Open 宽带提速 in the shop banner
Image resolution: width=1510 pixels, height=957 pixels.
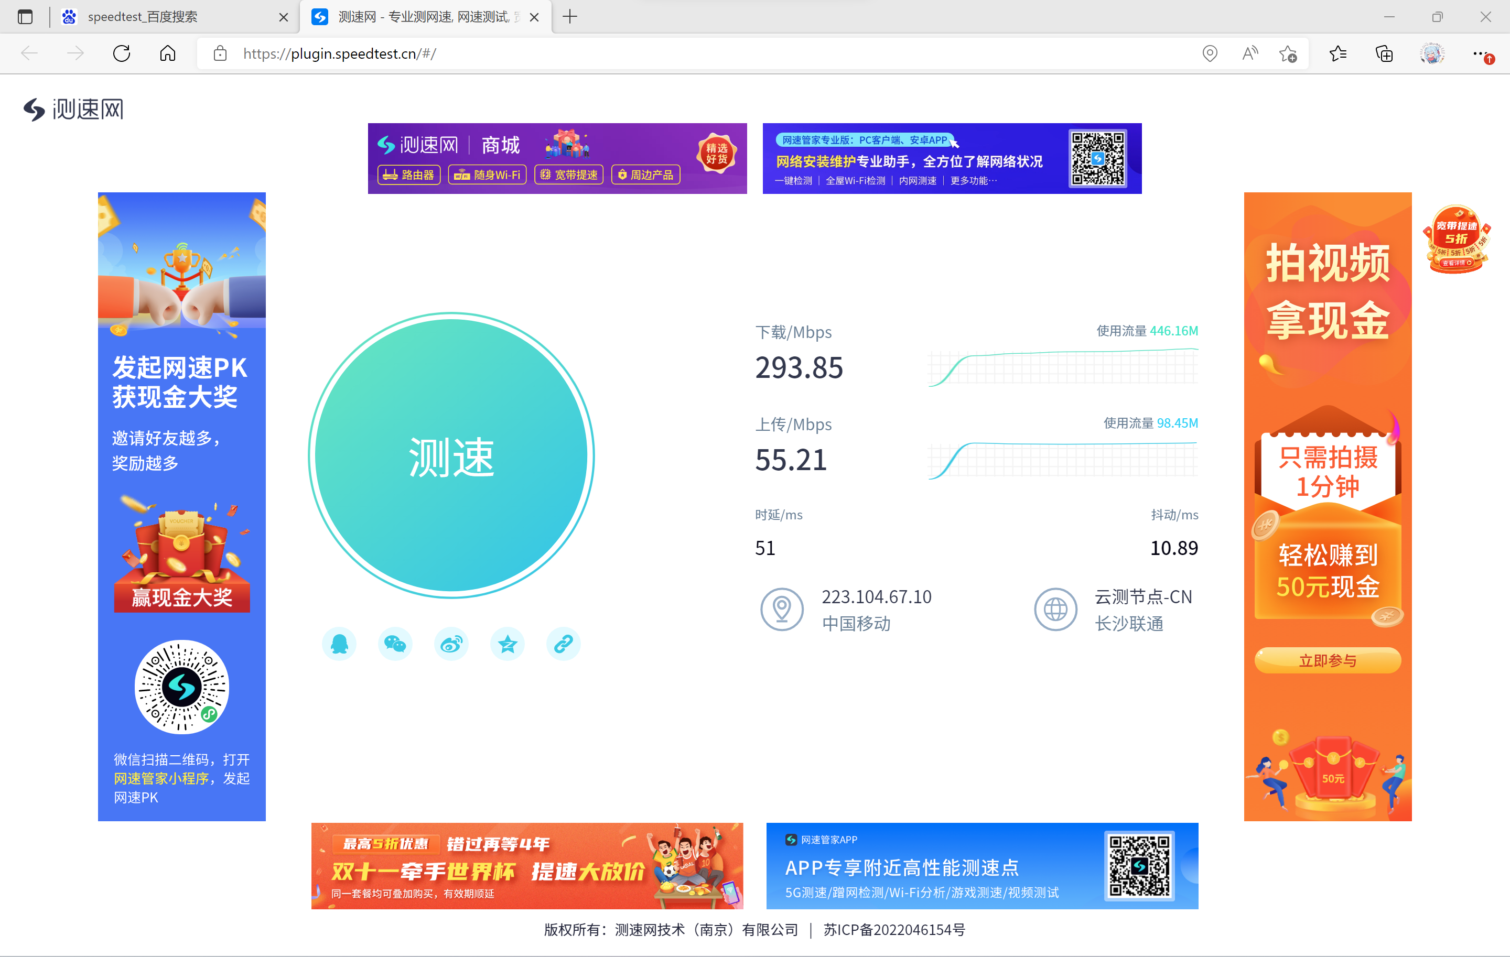point(569,175)
